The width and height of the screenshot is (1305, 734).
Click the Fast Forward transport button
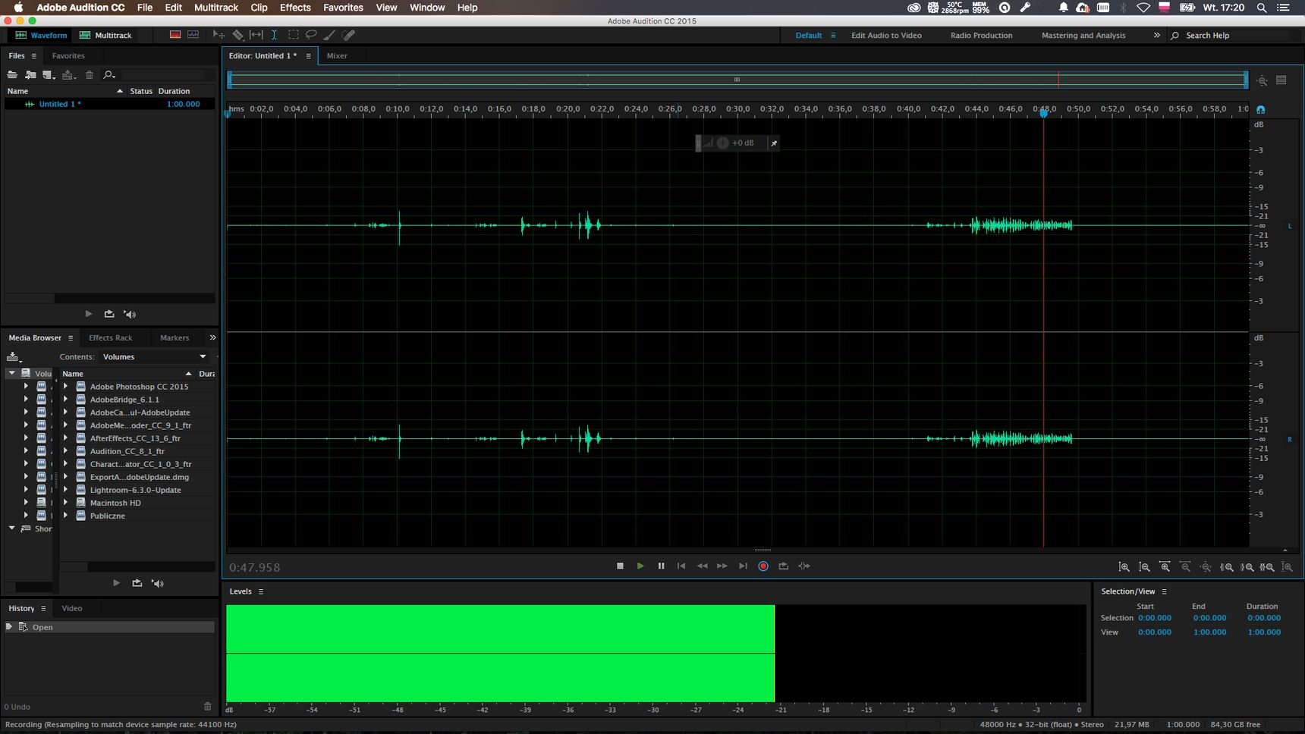click(x=722, y=566)
